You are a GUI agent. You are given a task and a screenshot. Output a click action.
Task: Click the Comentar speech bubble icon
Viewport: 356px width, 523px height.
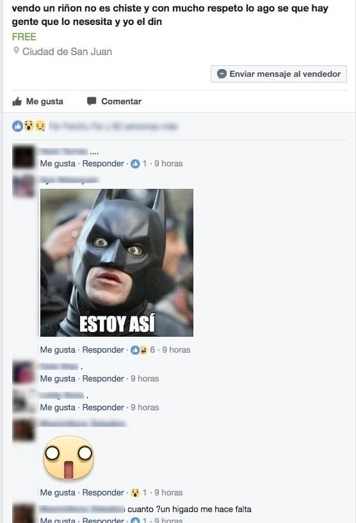point(92,101)
